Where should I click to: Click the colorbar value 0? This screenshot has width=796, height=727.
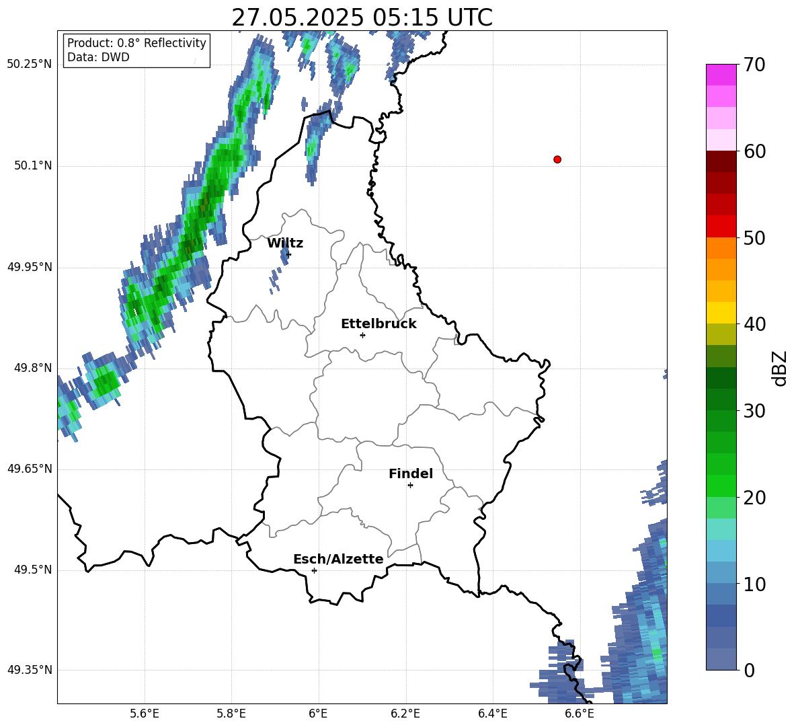coord(749,671)
